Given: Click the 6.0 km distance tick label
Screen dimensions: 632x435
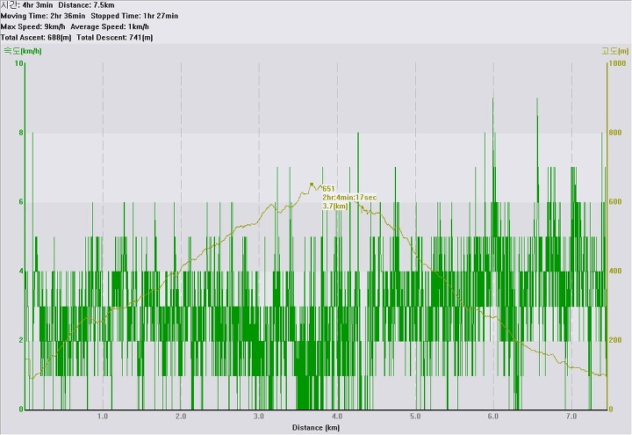Looking at the screenshot, I should click(x=493, y=417).
